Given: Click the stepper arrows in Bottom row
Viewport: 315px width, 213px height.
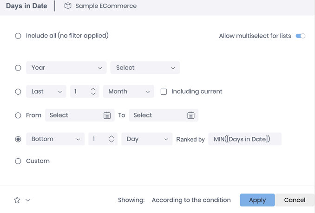Looking at the screenshot, I should point(111,139).
